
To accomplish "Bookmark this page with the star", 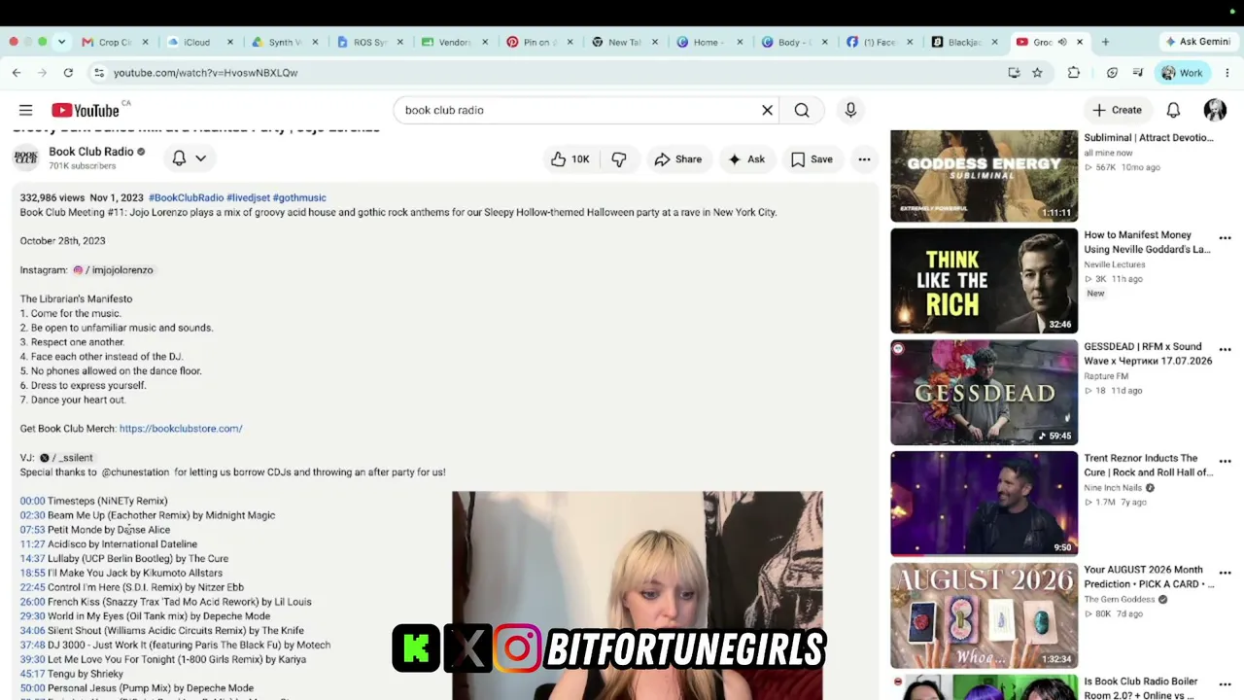I will (x=1037, y=73).
